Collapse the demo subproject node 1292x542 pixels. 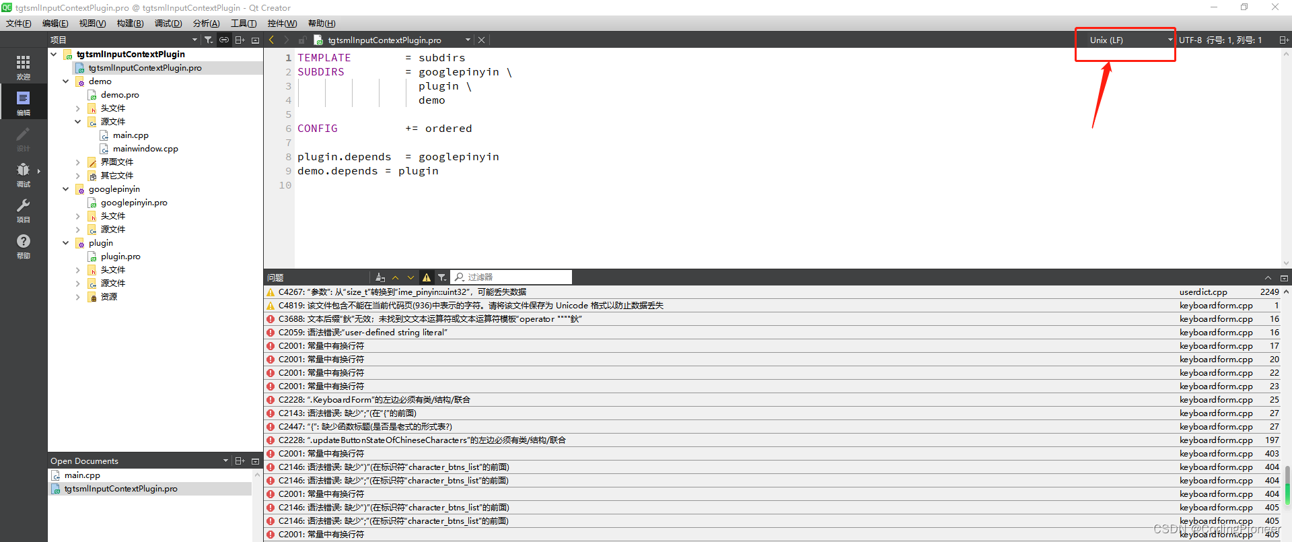(x=66, y=81)
